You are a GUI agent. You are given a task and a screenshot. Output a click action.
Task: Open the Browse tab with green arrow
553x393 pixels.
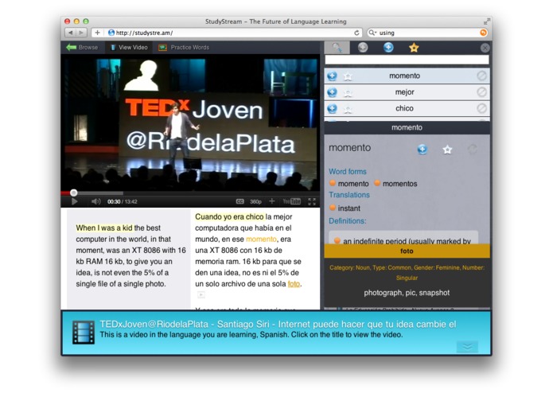tap(82, 47)
